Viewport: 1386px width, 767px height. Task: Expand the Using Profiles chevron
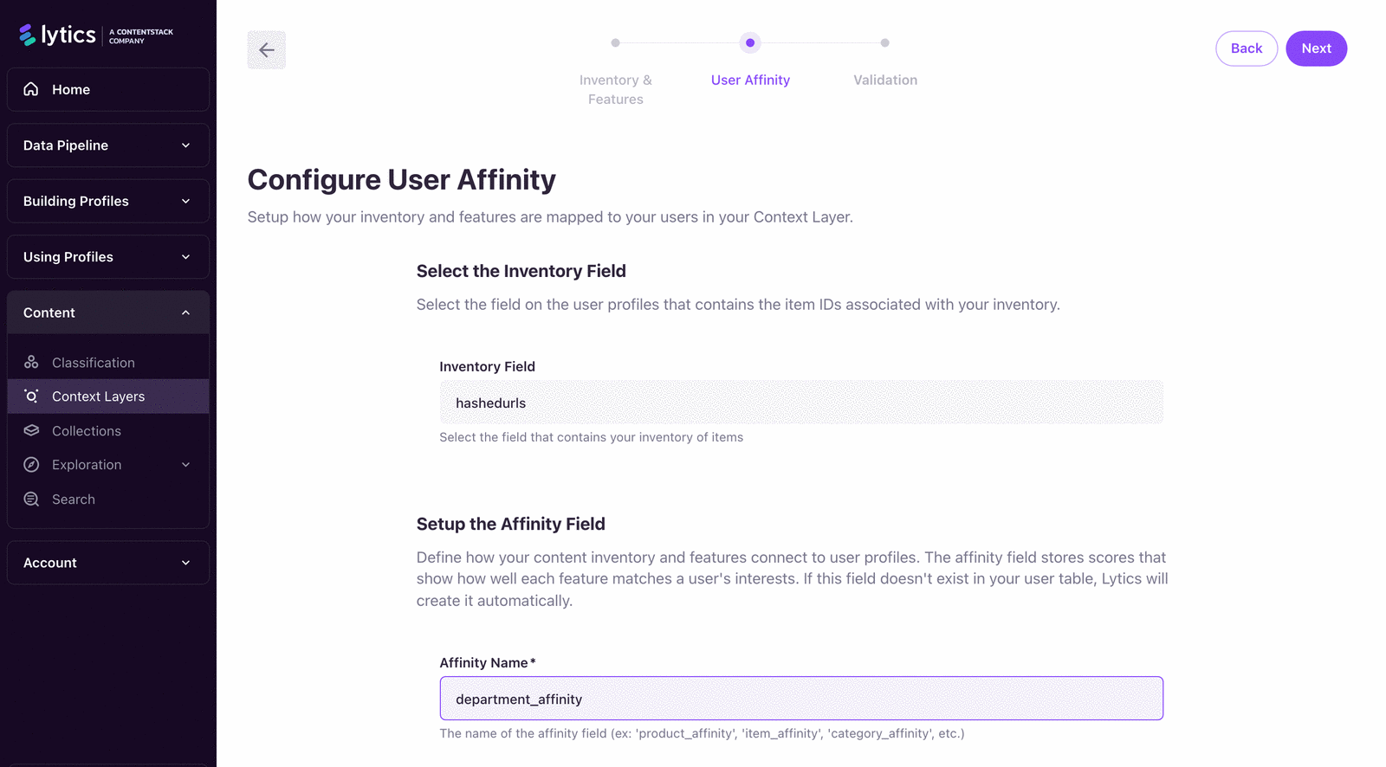coord(185,257)
